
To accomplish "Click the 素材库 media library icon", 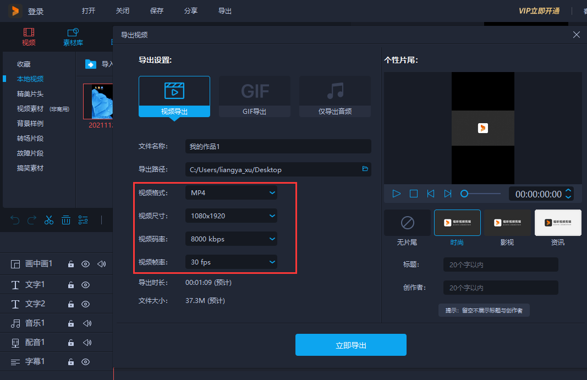I will coord(73,37).
